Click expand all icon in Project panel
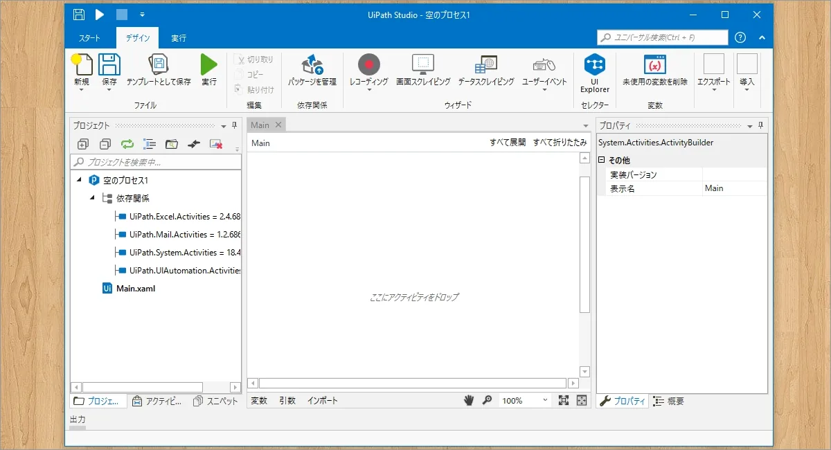This screenshot has height=450, width=831. click(x=82, y=144)
